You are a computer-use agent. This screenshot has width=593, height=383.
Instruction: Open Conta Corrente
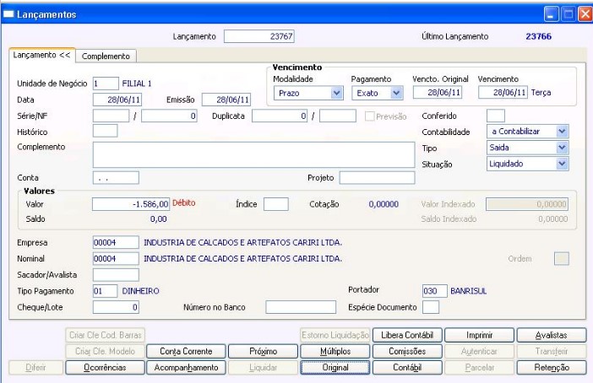pos(186,351)
